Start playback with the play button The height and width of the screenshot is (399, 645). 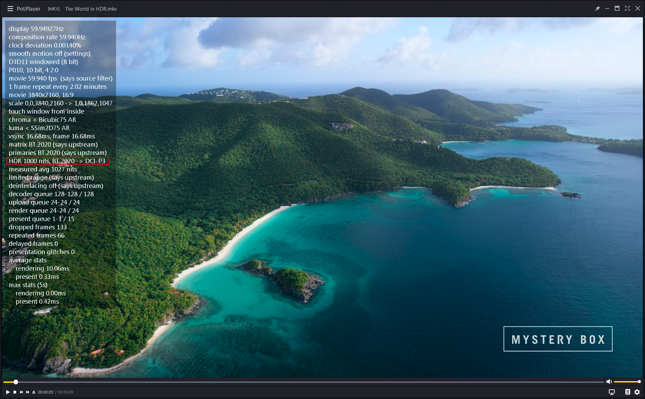8,392
